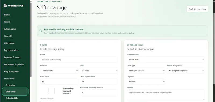Screen dimensions: 215x102
Task: Open Action queue in sidebar
Action: click(10, 29)
